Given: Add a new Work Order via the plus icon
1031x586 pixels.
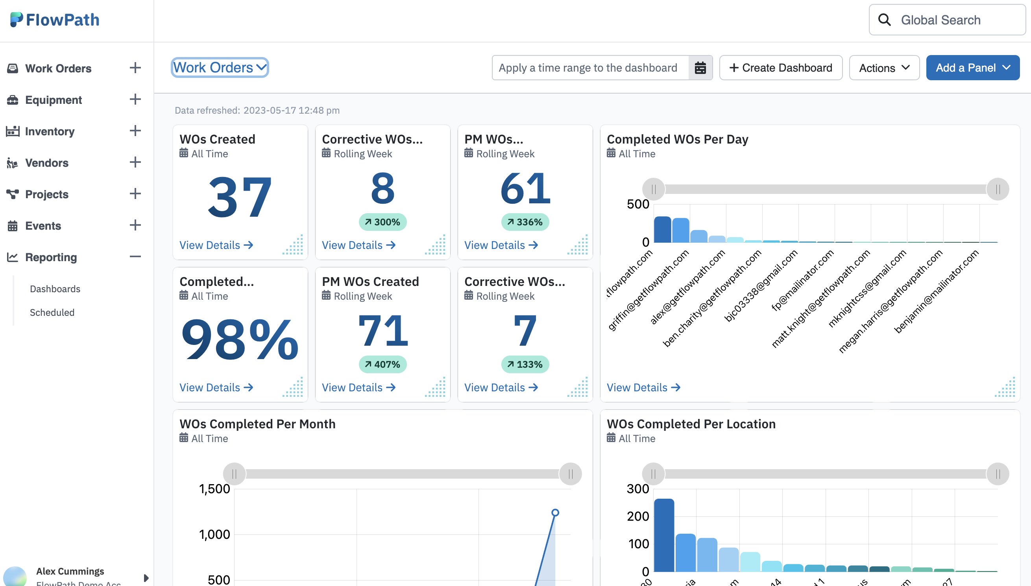Looking at the screenshot, I should (x=135, y=68).
